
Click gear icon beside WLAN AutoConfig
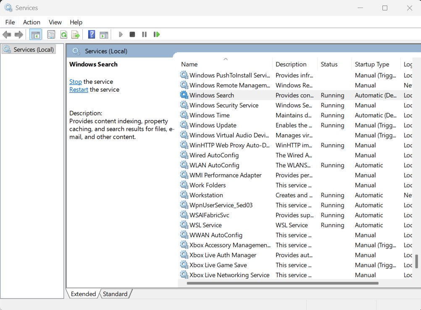click(x=184, y=165)
